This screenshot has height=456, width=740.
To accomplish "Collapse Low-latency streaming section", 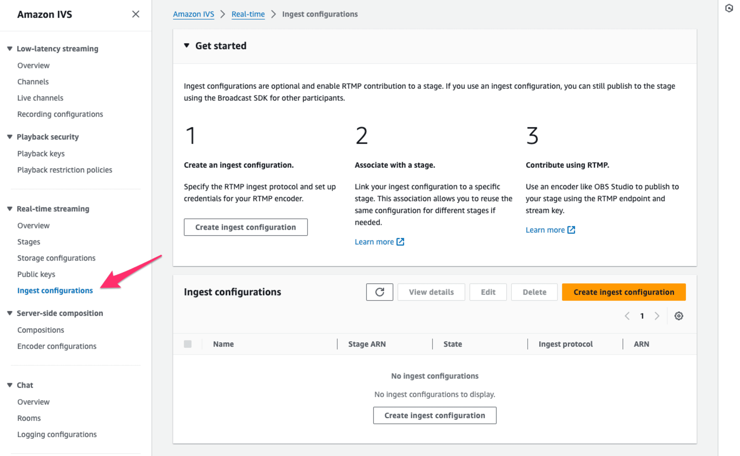I will point(10,48).
